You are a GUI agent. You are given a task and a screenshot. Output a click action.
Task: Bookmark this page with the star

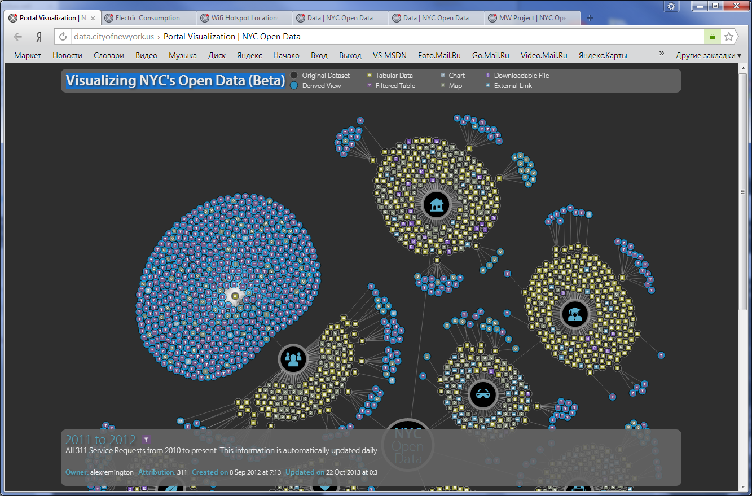click(729, 37)
